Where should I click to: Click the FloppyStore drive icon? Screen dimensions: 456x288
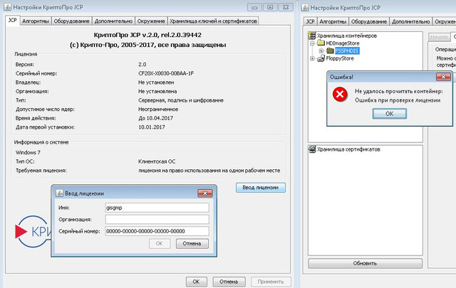319,59
